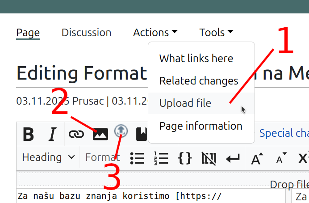Viewport: 309px width, 203px height.
Task: Insert embedded image file icon
Action: point(100,134)
